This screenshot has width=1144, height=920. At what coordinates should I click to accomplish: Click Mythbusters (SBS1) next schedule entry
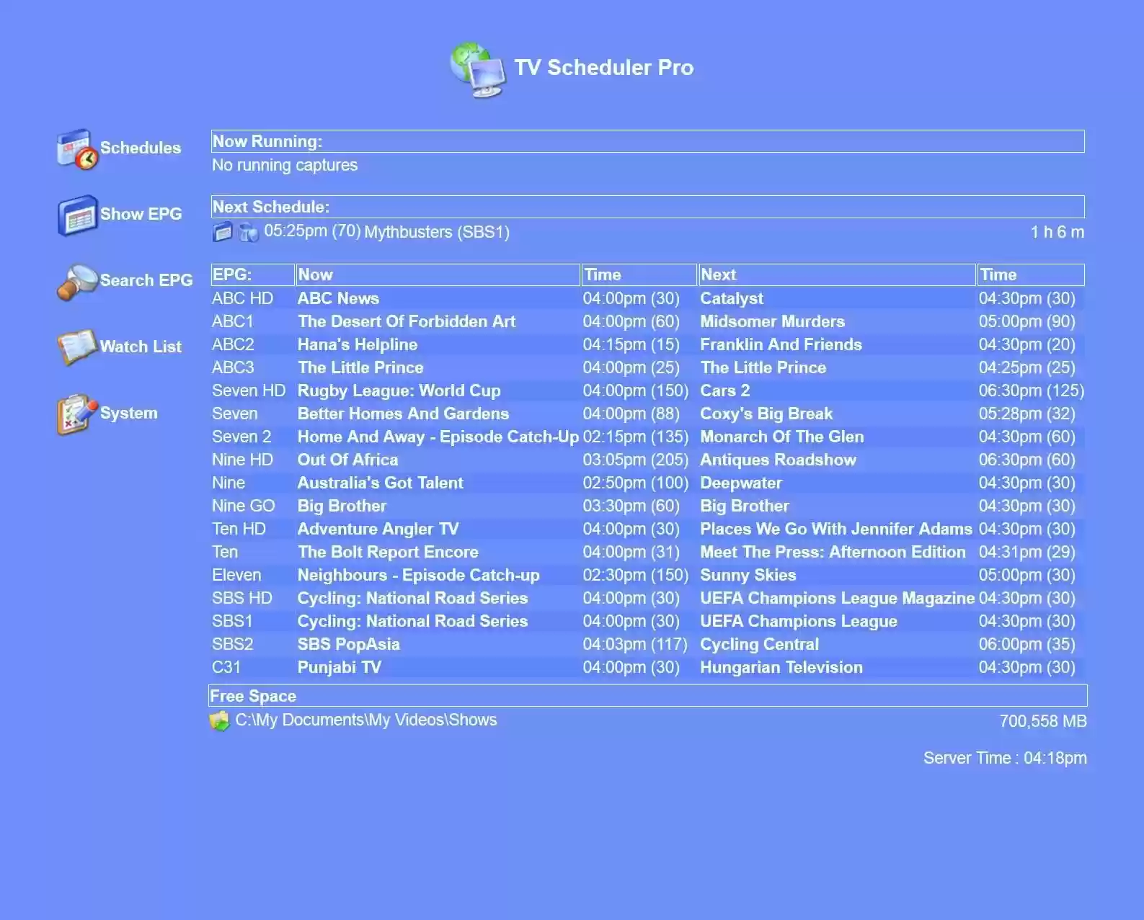(x=437, y=232)
